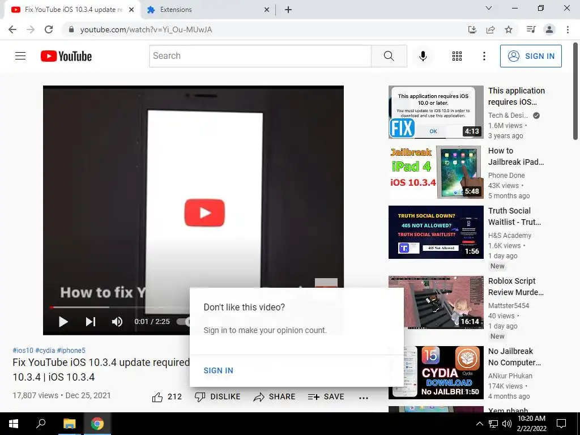Open Chrome media controls icon
The image size is (580, 435).
(x=531, y=29)
